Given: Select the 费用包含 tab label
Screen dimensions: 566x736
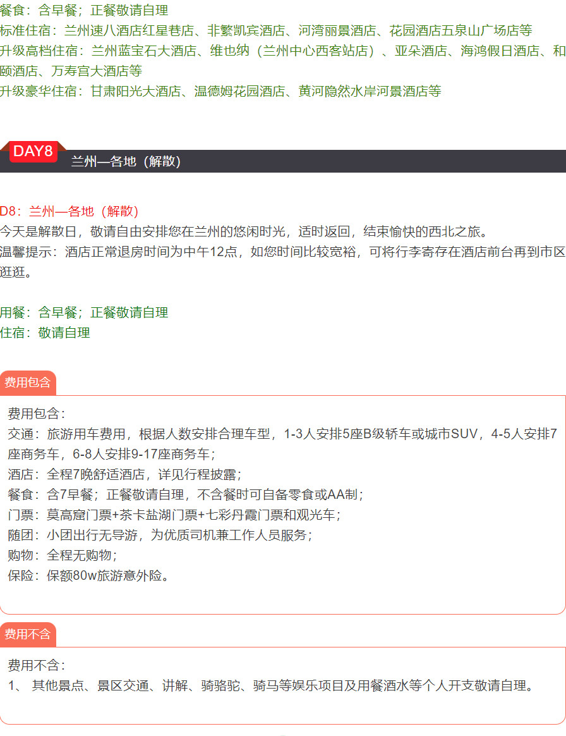Looking at the screenshot, I should pyautogui.click(x=28, y=383).
